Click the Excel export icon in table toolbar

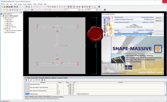[x=42, y=80]
